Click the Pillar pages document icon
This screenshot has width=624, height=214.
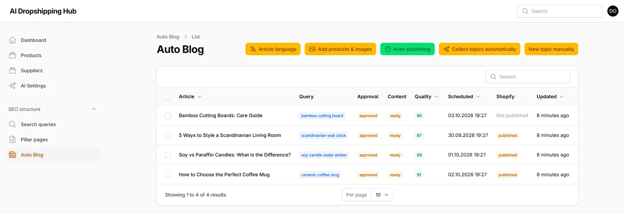(12, 139)
